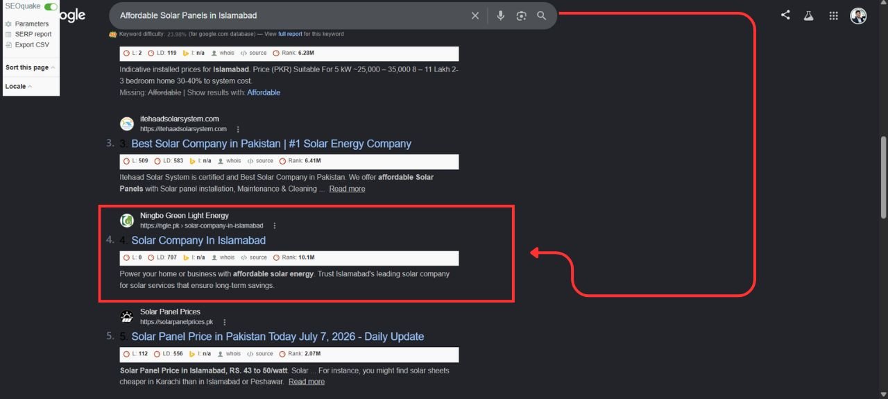The width and height of the screenshot is (888, 399).
Task: Open more options for itehaadsolarsystem.com result
Action: 238,129
